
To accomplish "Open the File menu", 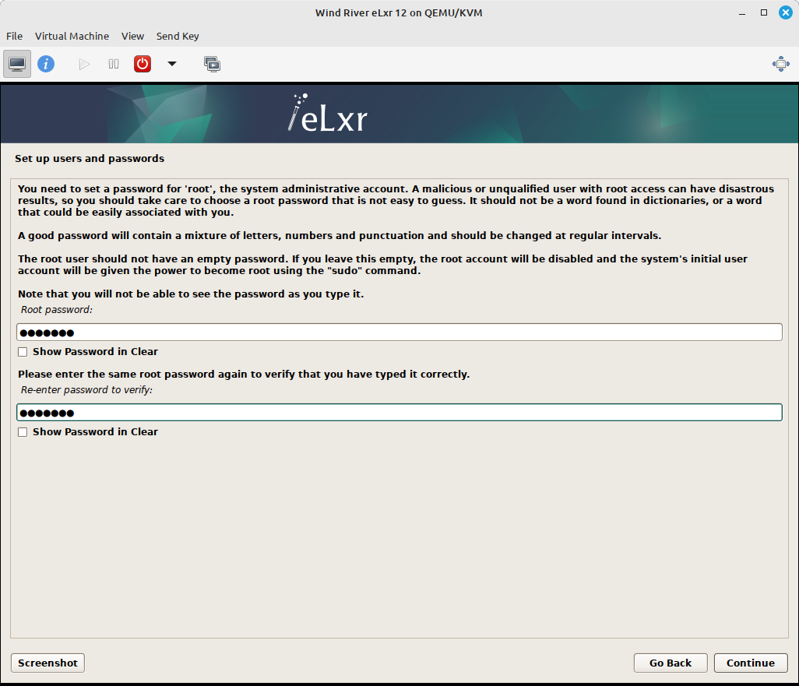I will pos(14,36).
